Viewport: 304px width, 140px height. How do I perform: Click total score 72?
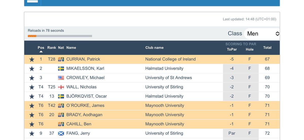(x=267, y=133)
